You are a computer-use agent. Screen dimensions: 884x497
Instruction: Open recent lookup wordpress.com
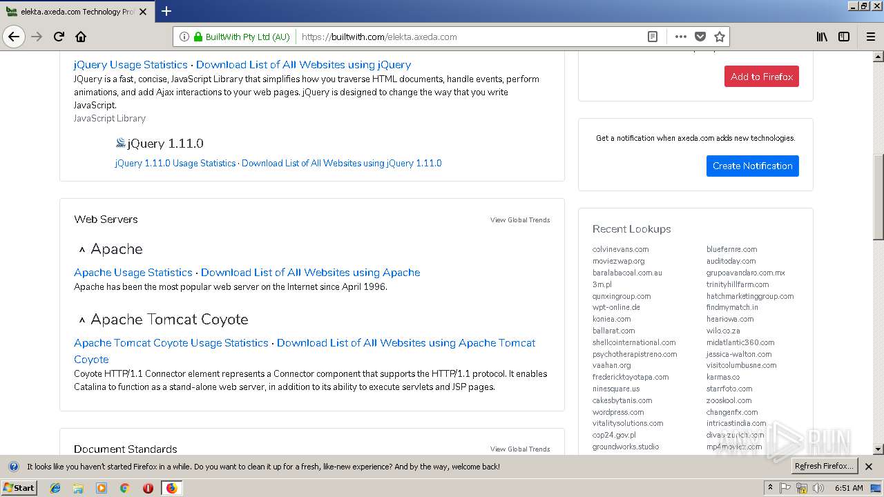click(618, 412)
